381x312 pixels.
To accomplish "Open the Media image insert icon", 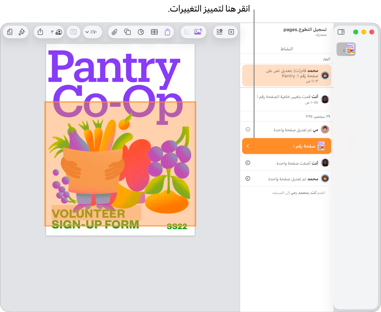I will 198,32.
